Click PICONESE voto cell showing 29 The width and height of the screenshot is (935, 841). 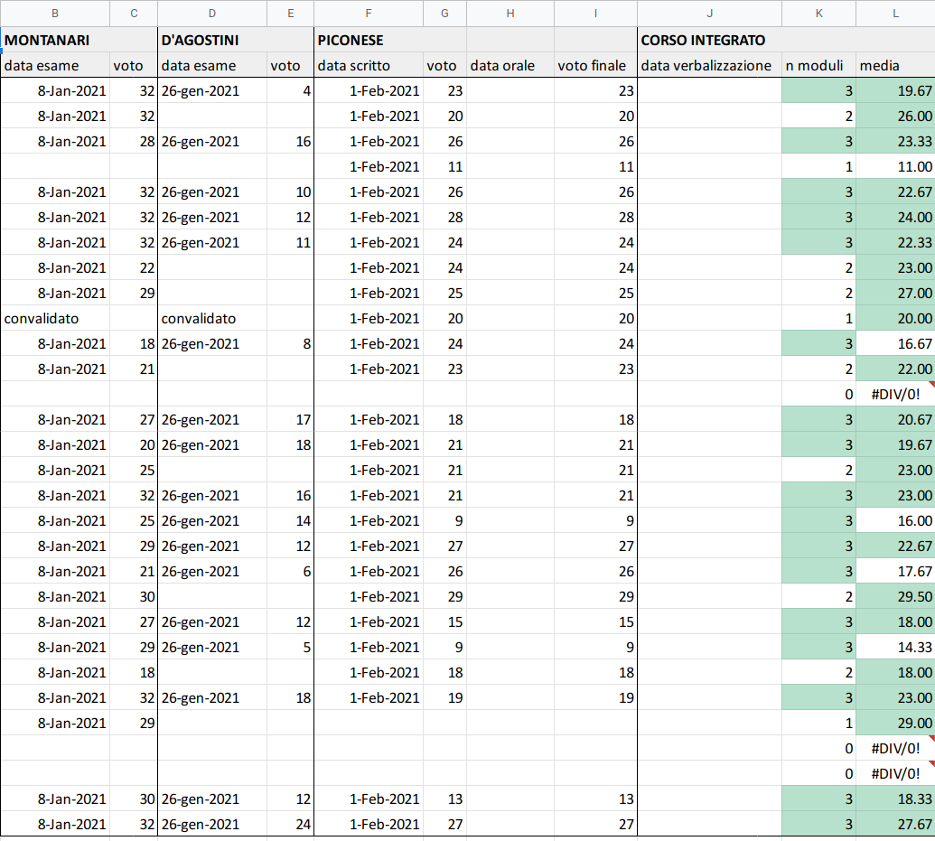(x=444, y=596)
